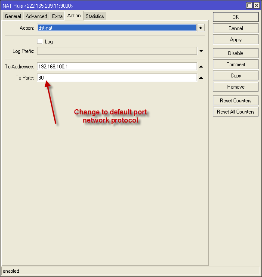Reset Counters for this rule
This screenshot has height=277, width=262.
click(235, 101)
